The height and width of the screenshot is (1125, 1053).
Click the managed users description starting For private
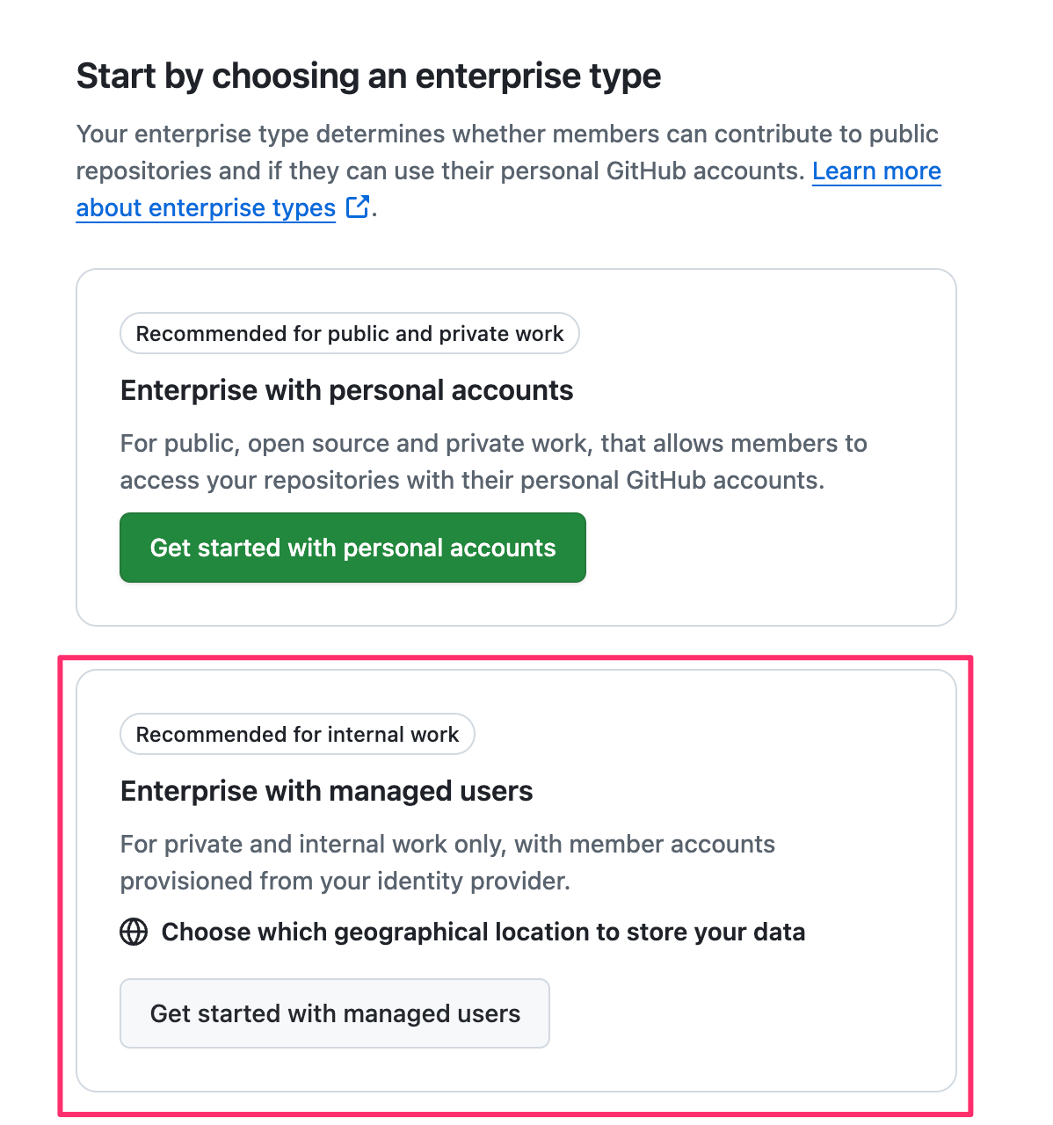[447, 845]
